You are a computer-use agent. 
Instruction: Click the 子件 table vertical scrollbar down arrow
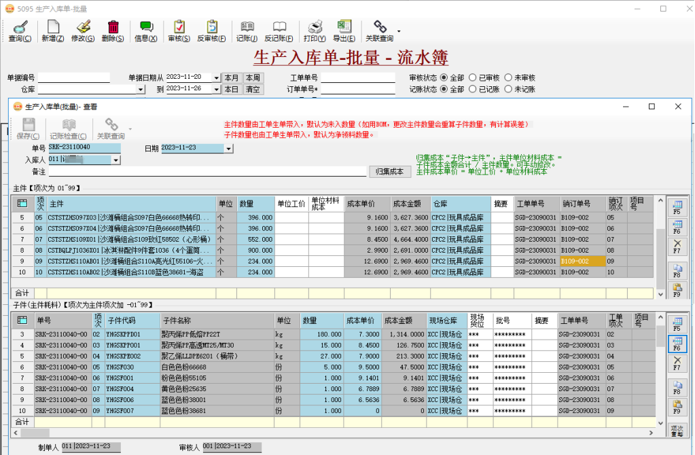[x=660, y=422]
